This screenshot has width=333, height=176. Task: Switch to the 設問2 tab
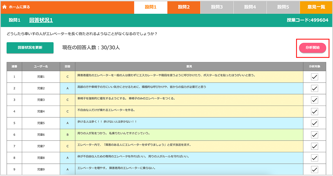[x=184, y=7]
